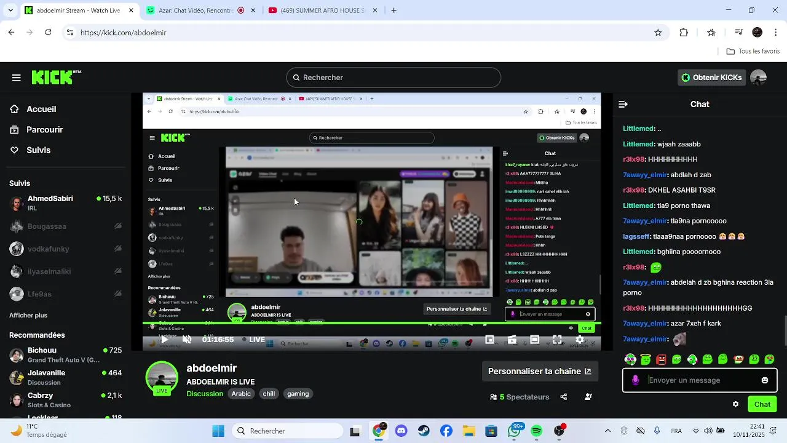Focus the Kick Rechercher search field
Viewport: 787px width, 443px height.
click(393, 78)
